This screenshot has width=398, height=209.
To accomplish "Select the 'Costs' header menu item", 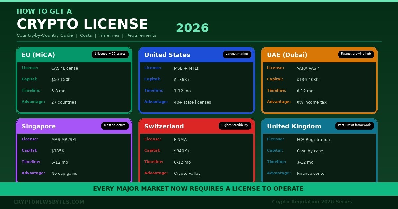I will 86,35.
